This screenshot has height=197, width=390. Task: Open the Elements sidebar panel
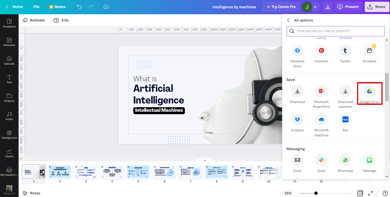(x=9, y=42)
